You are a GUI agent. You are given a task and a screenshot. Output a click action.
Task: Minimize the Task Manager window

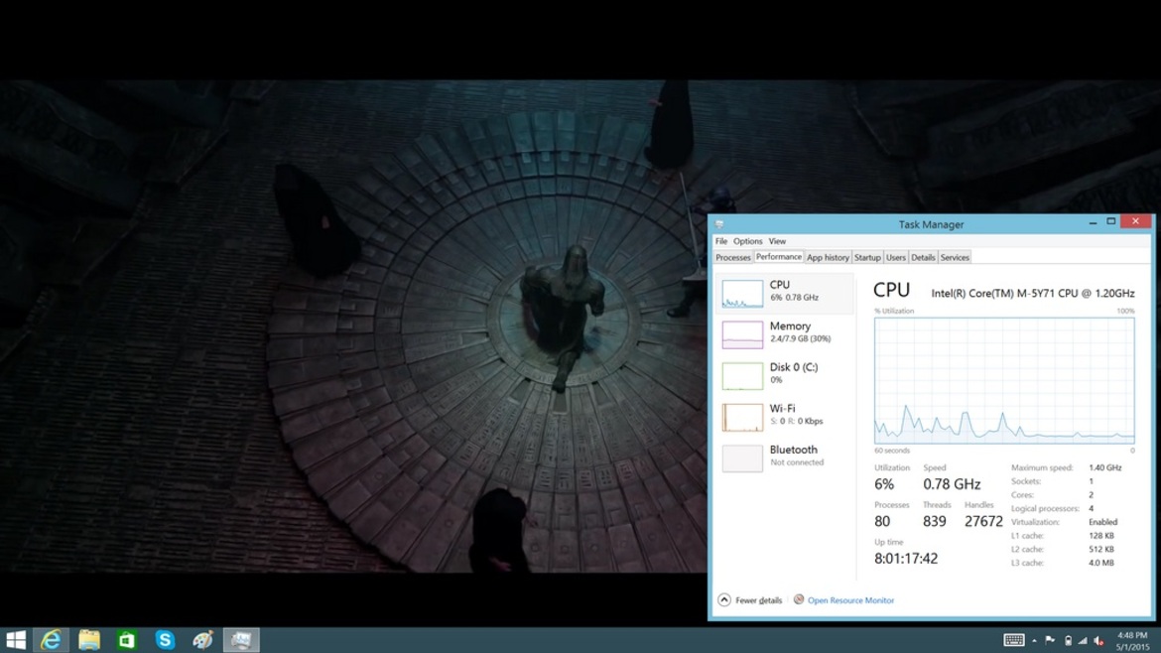pos(1093,221)
